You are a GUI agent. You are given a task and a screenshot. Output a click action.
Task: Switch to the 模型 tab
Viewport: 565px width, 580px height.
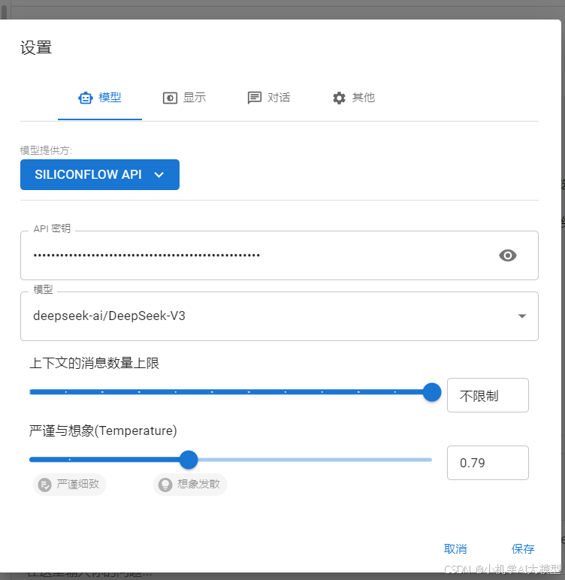99,98
